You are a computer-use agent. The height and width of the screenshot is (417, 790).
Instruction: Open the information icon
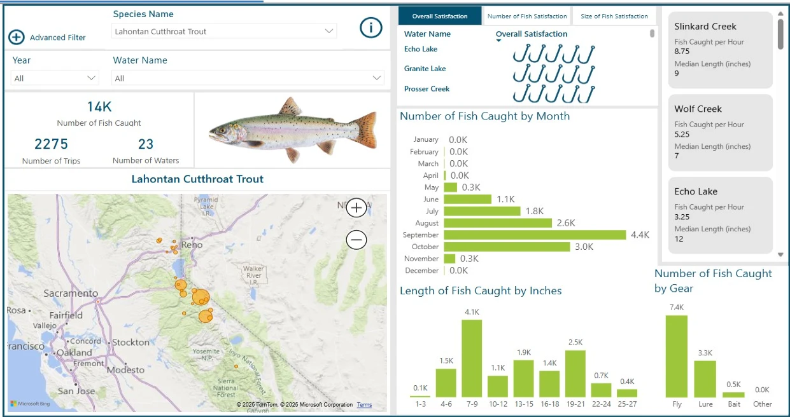[370, 27]
